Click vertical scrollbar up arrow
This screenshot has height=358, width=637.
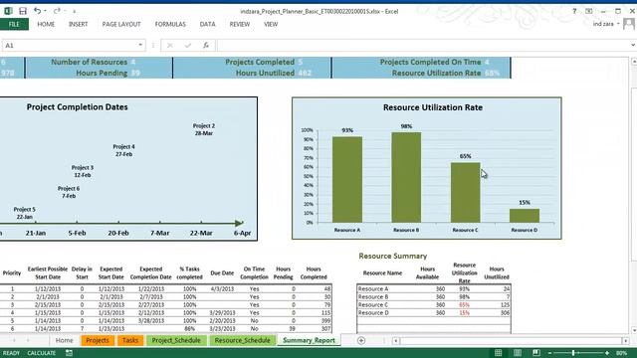[x=634, y=62]
